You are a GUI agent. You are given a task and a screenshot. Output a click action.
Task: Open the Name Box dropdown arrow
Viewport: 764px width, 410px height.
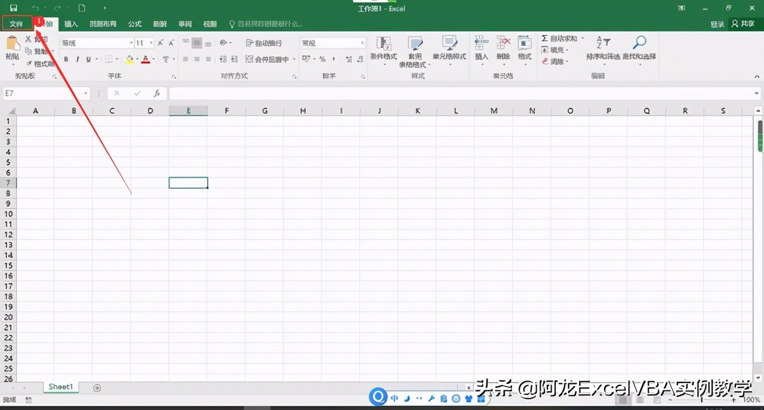pos(86,94)
